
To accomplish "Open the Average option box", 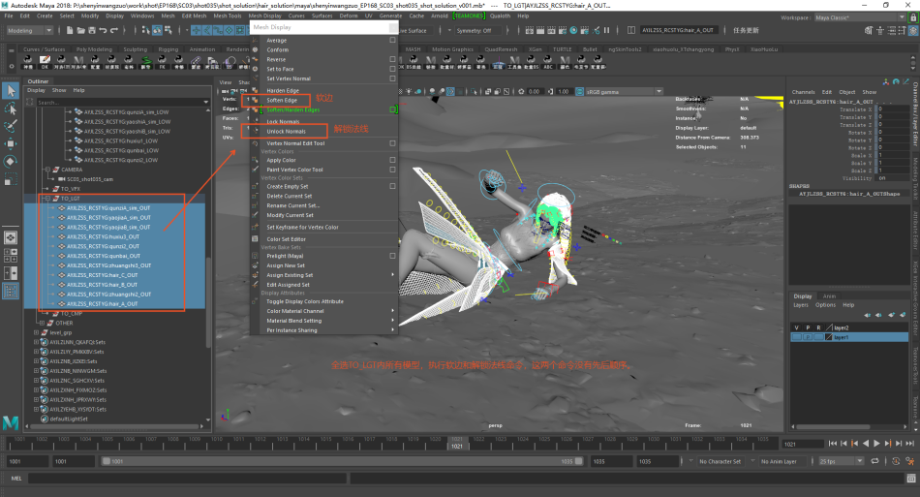I will point(392,41).
